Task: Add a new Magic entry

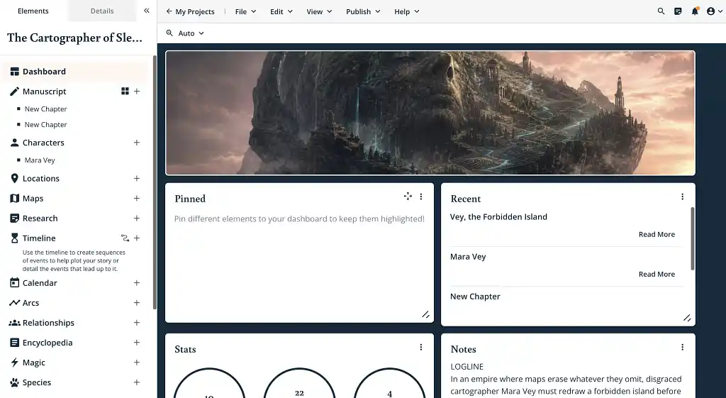Action: (137, 363)
